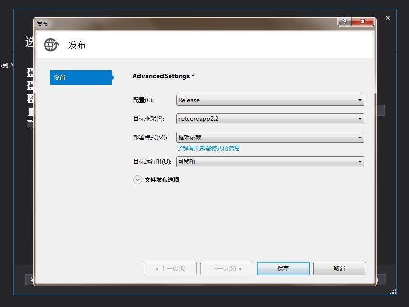
Task: Click the help question mark button
Action: (x=344, y=21)
